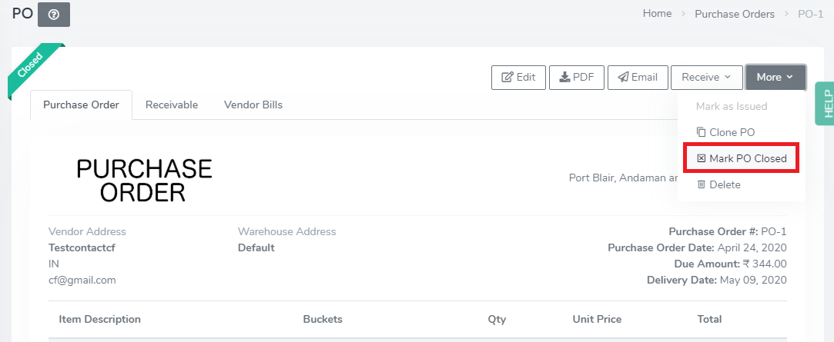Collapse the More dropdown menu
The width and height of the screenshot is (834, 342).
click(x=775, y=78)
